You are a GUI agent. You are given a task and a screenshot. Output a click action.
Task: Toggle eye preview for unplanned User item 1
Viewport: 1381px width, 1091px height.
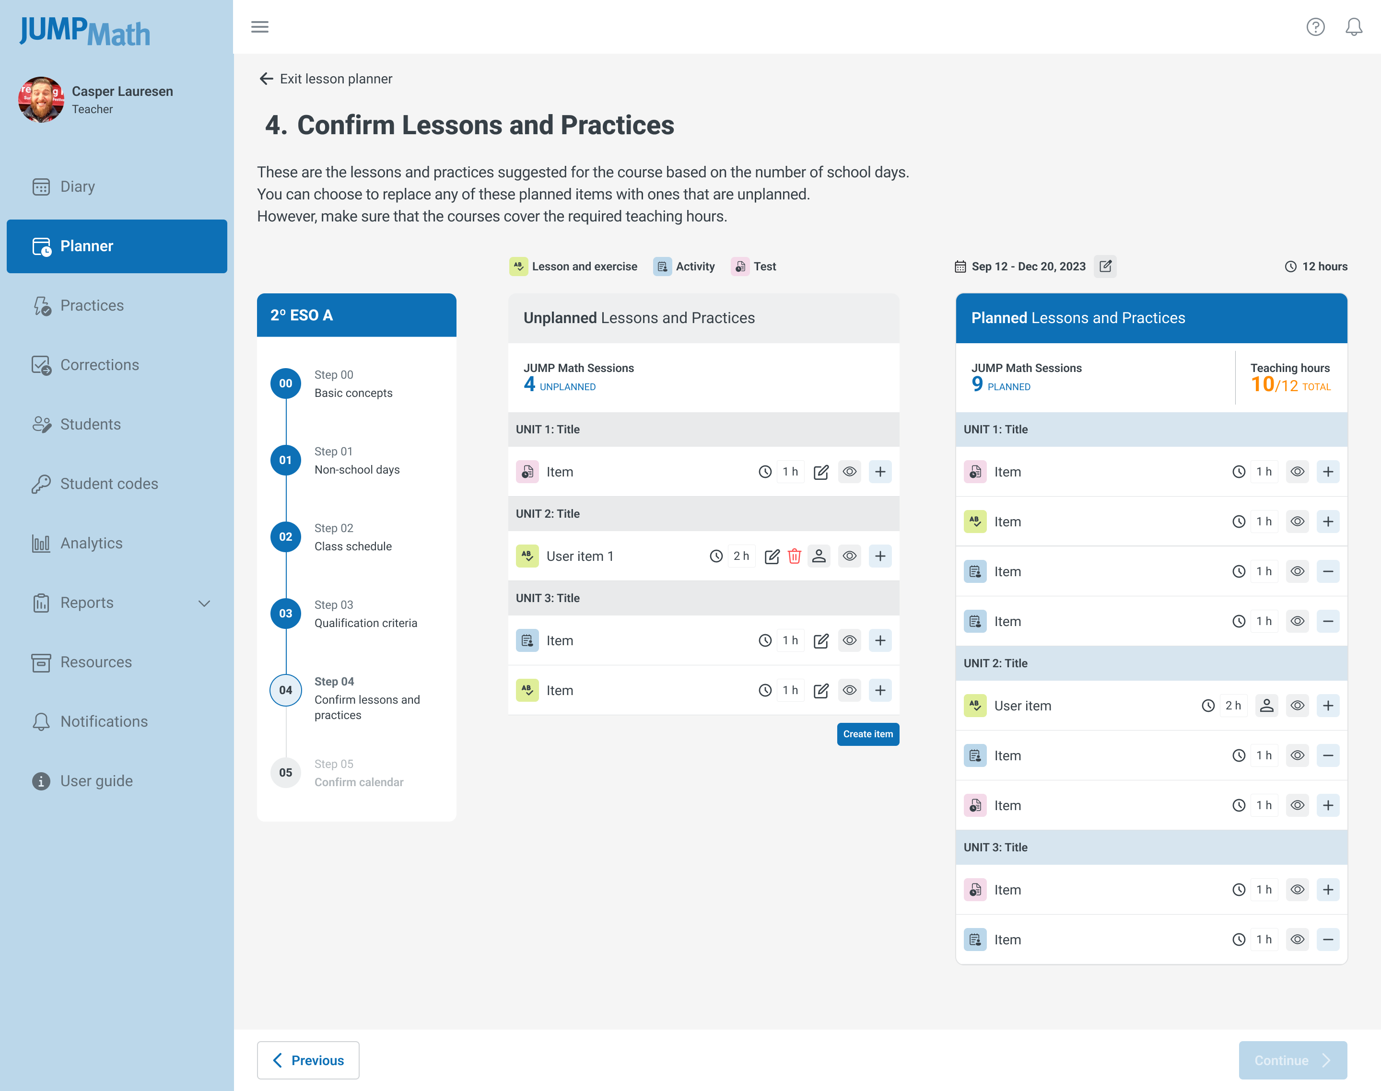tap(849, 557)
